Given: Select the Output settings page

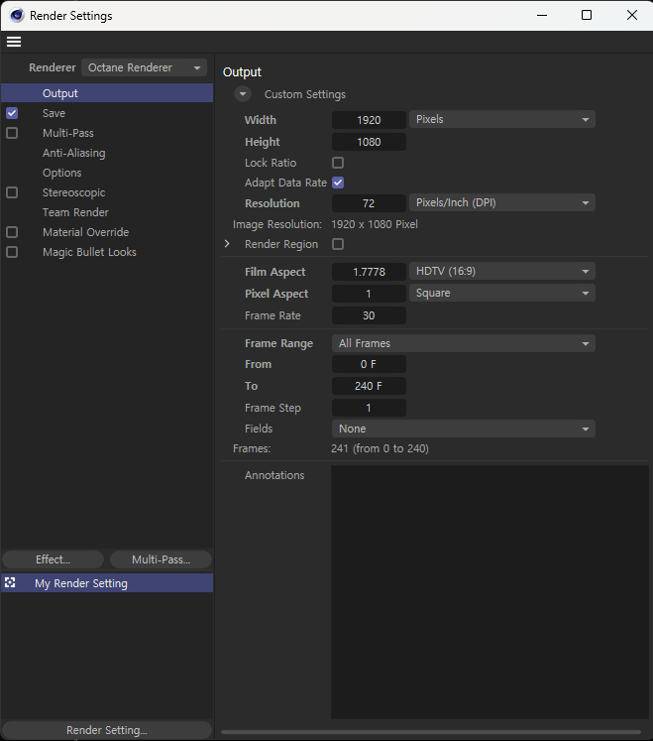Looking at the screenshot, I should pyautogui.click(x=107, y=93).
